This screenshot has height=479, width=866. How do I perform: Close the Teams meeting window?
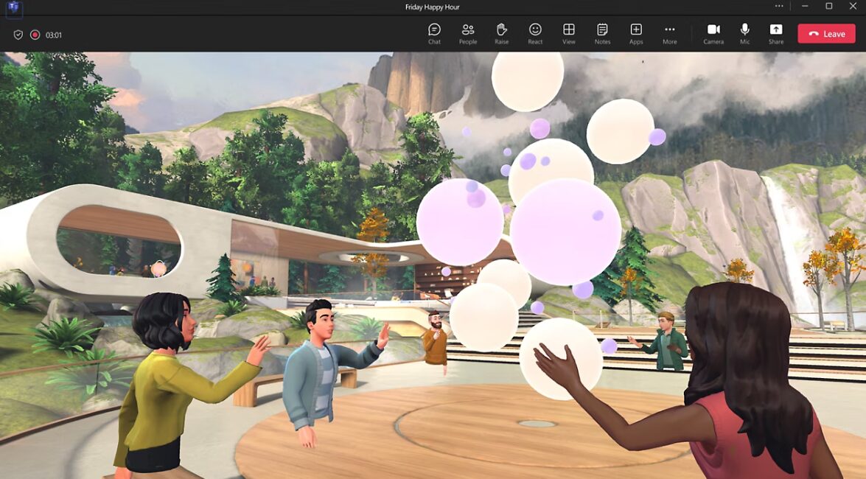[853, 6]
